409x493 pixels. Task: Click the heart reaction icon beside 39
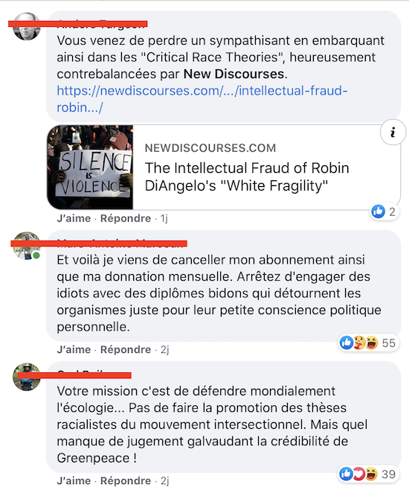click(x=358, y=474)
